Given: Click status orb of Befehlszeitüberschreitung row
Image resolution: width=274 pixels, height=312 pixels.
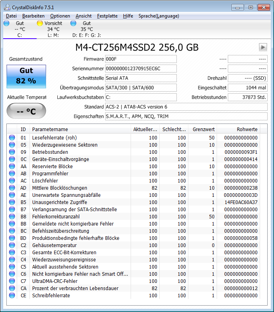Looking at the screenshot, I should tap(12, 231).
